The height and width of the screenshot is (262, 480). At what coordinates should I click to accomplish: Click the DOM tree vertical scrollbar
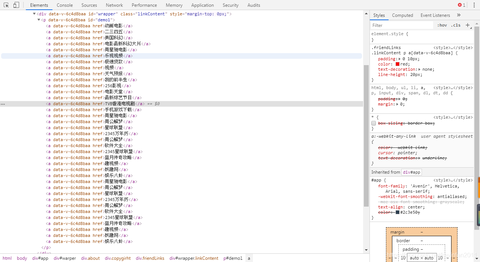click(x=366, y=135)
